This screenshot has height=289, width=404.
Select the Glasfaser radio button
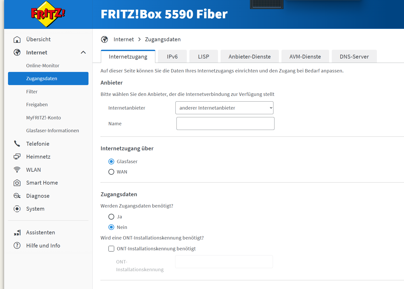tap(111, 162)
